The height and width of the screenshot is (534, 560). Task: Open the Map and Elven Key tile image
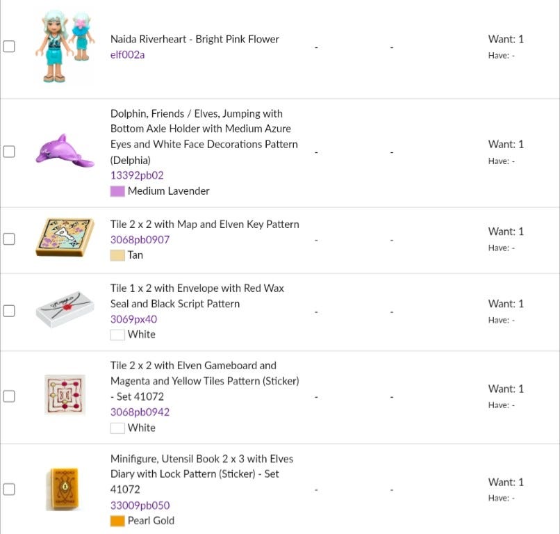[65, 238]
